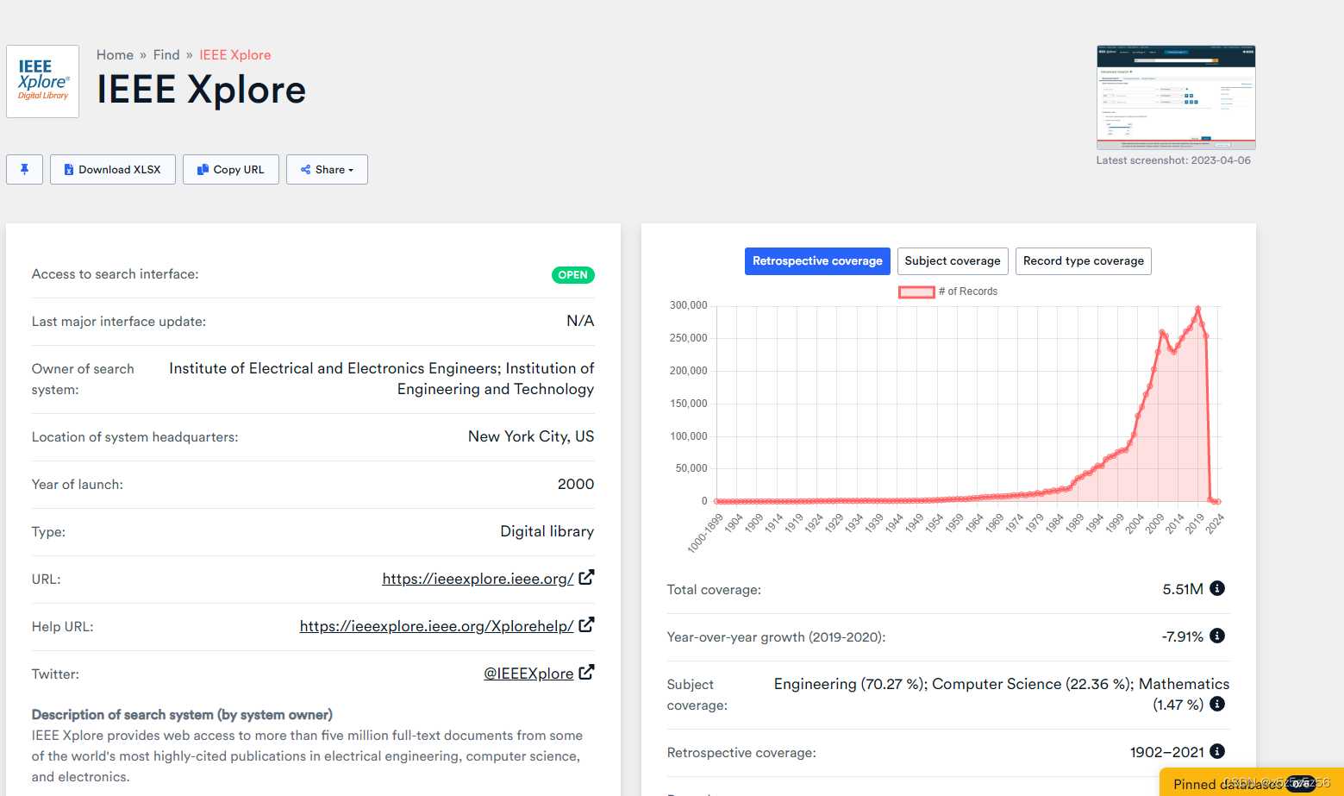Click the 'Latest screenshot: 2023-04-06' caption

(x=1173, y=160)
